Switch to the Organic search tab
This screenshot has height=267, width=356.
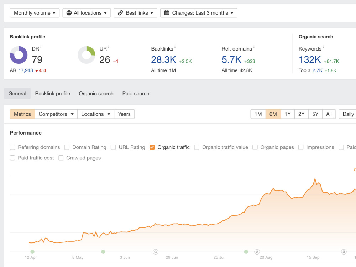[96, 94]
